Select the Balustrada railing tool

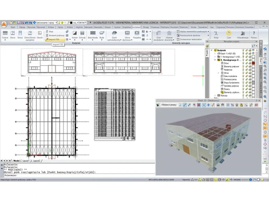click(93, 34)
